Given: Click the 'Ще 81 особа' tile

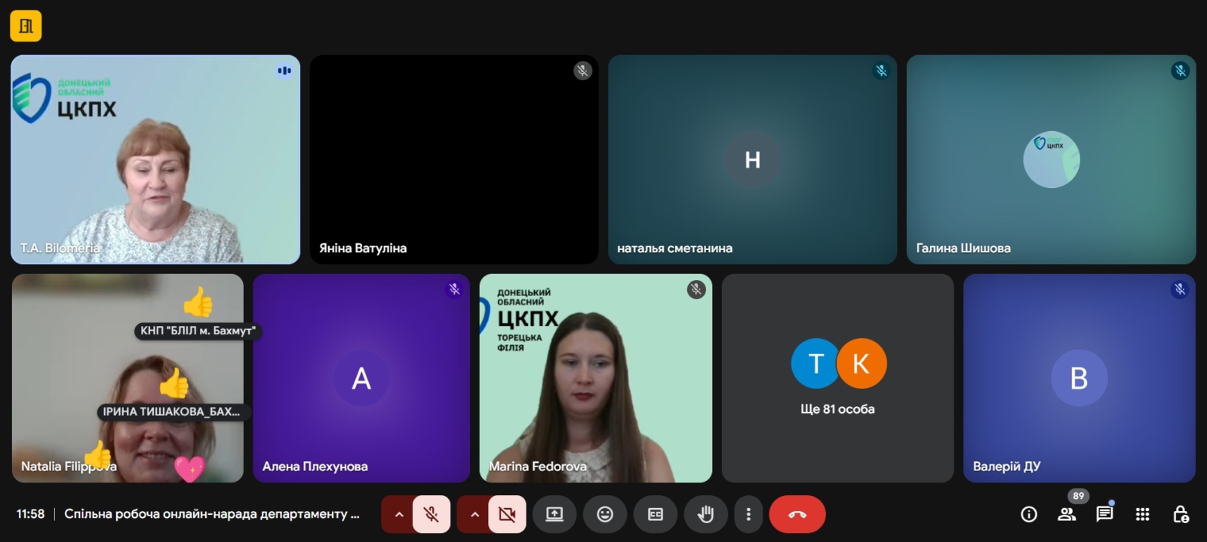Looking at the screenshot, I should [837, 378].
